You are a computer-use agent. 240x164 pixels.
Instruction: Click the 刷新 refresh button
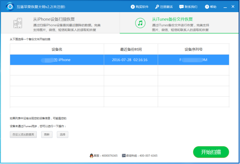47,134
